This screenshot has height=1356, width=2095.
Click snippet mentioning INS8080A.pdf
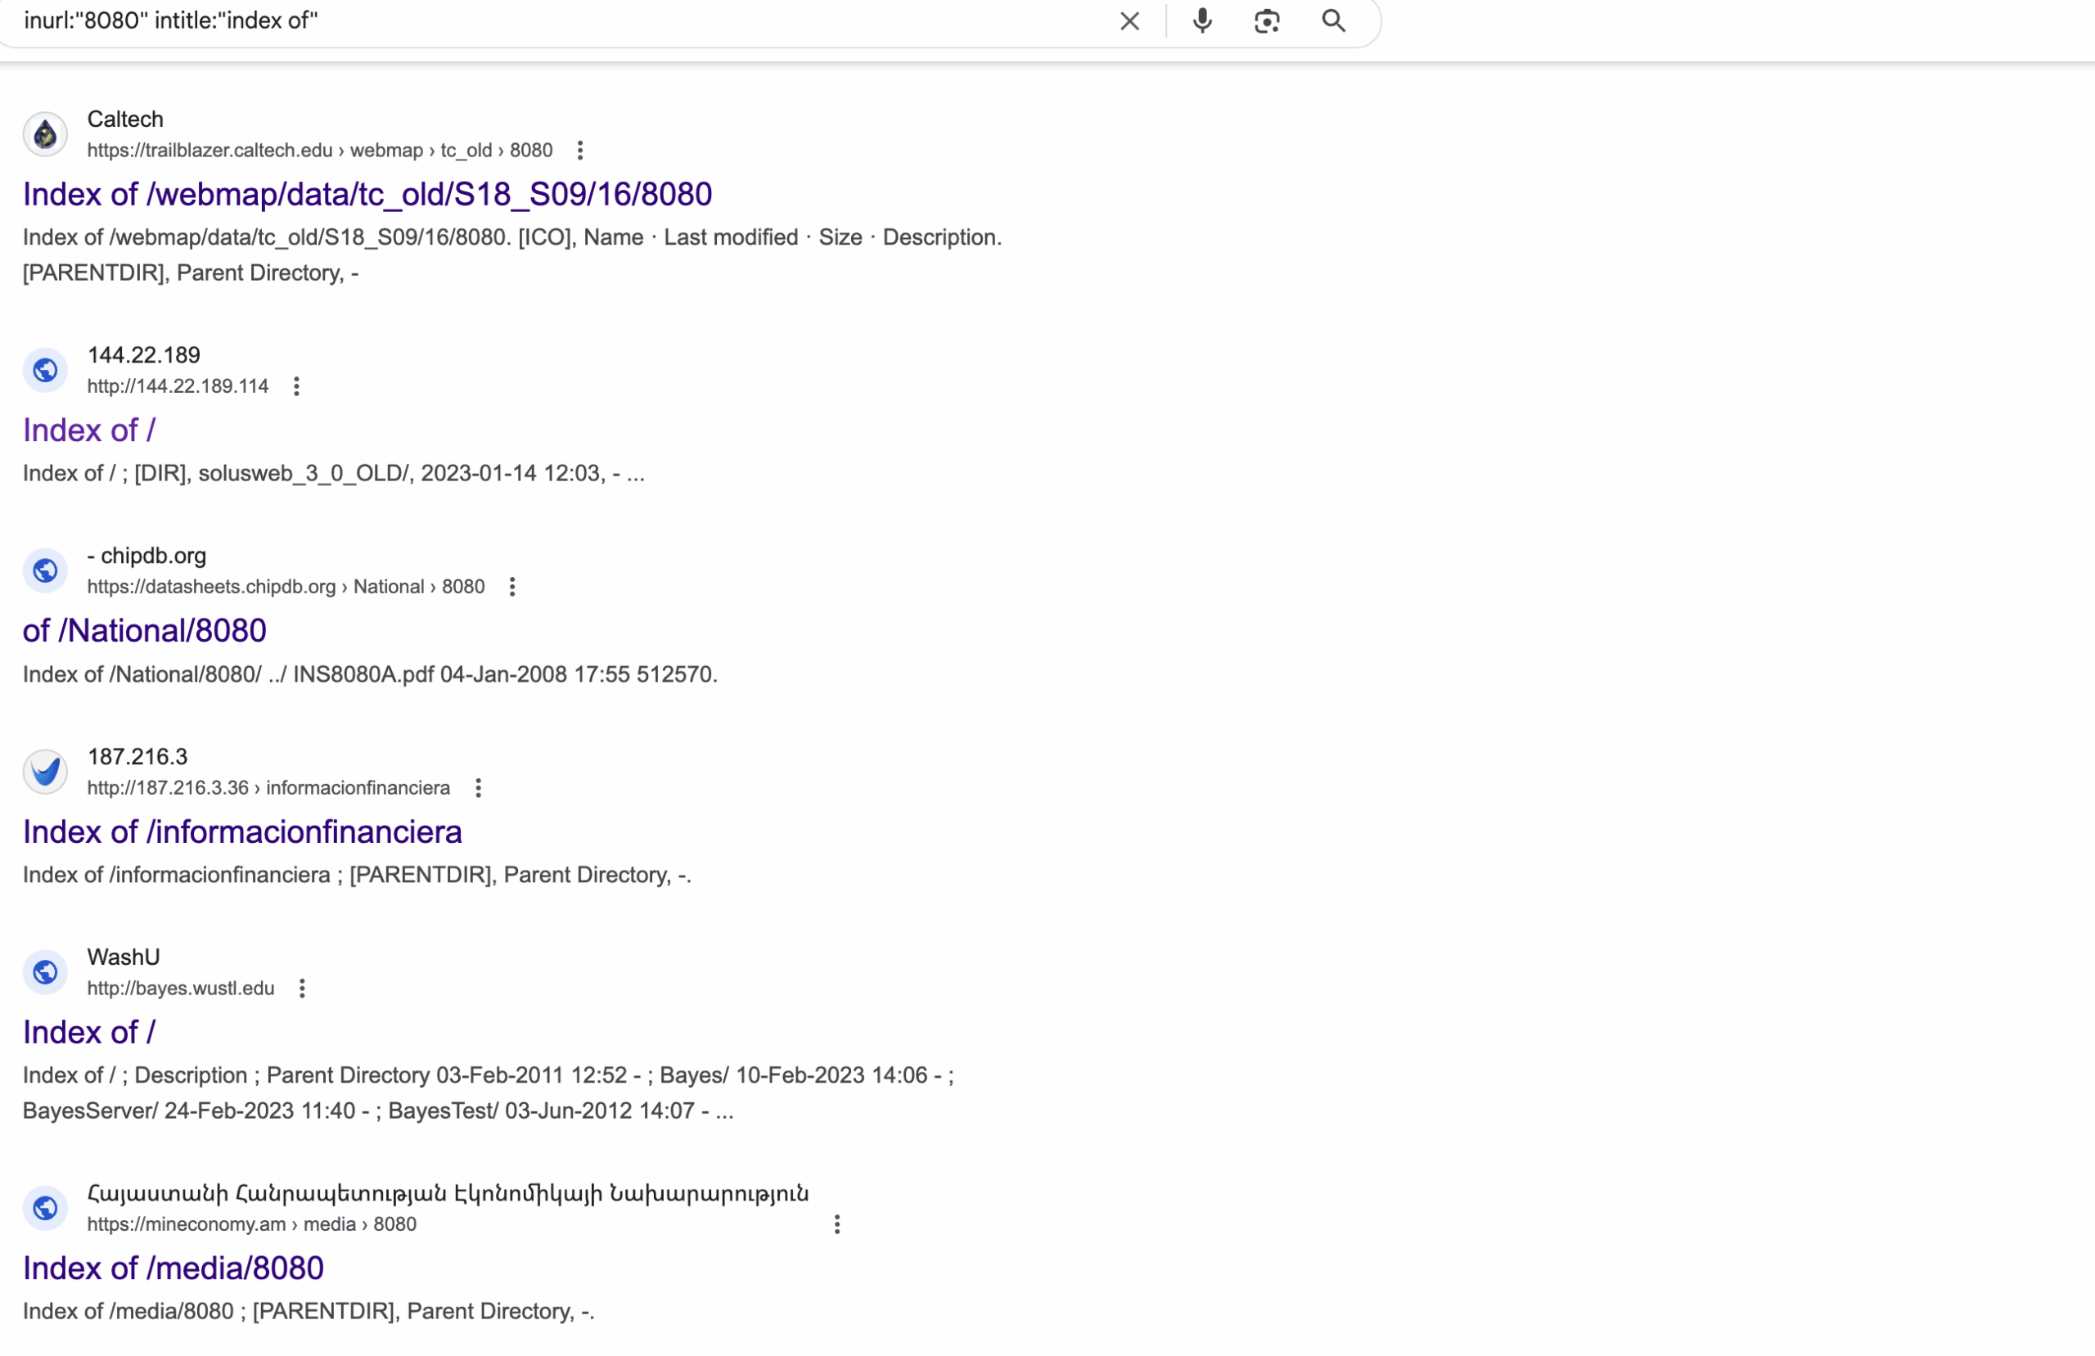point(370,674)
